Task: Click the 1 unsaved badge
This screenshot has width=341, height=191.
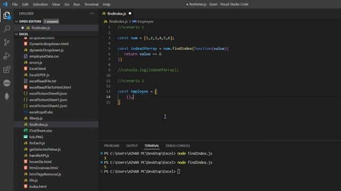Action: [x=51, y=21]
